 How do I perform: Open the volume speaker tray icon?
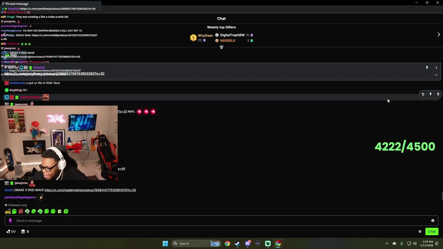[415, 243]
